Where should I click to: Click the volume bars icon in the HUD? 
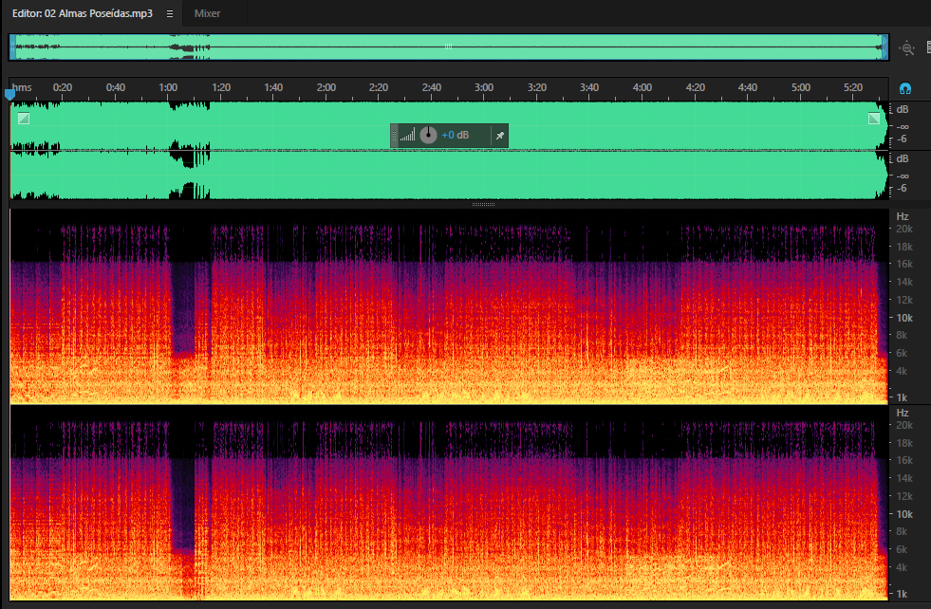[407, 136]
